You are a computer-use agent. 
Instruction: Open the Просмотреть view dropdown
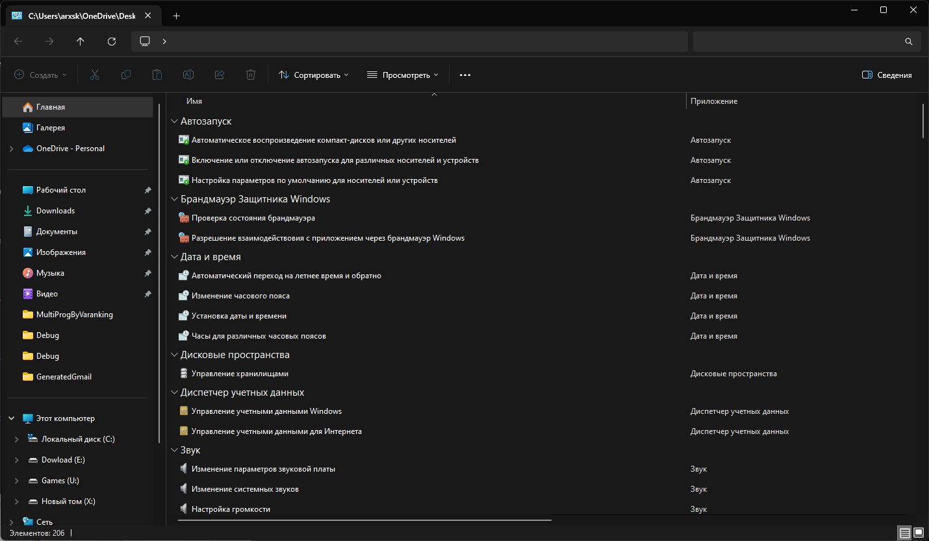tap(403, 75)
